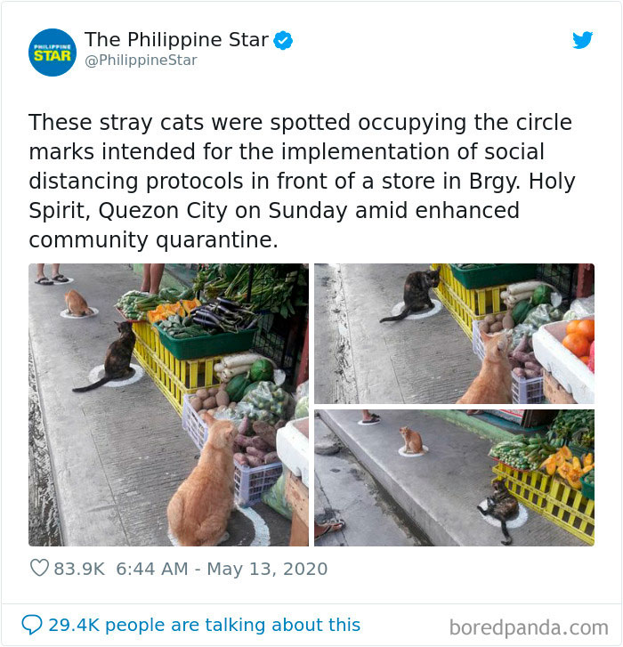The image size is (623, 647).
Task: Open the large left photo of three cats
Action: click(x=168, y=405)
